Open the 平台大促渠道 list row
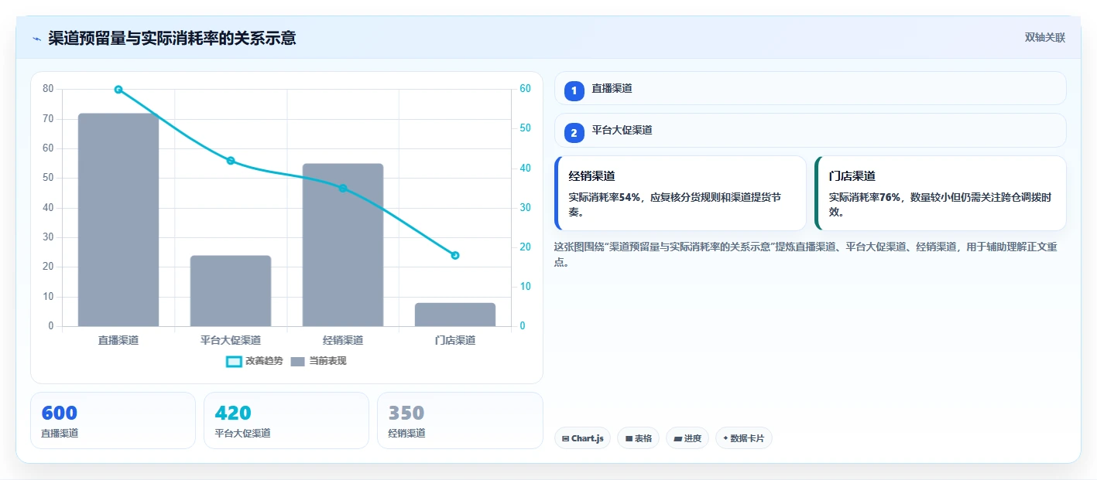Viewport: 1097px width, 480px height. tap(810, 130)
